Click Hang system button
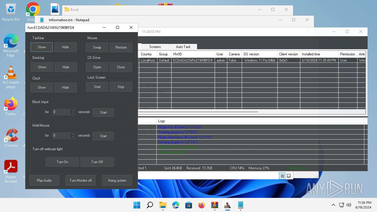 [117, 180]
